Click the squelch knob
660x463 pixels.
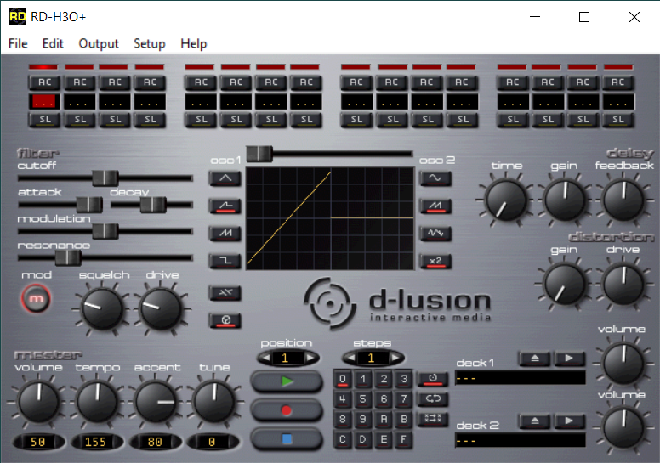click(102, 308)
